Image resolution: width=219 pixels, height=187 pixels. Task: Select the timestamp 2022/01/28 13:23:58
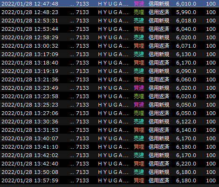click(x=30, y=96)
